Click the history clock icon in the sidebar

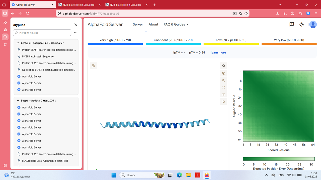(x=5, y=37)
